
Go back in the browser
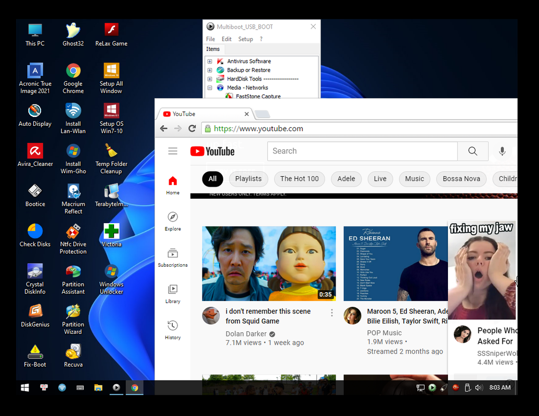163,128
